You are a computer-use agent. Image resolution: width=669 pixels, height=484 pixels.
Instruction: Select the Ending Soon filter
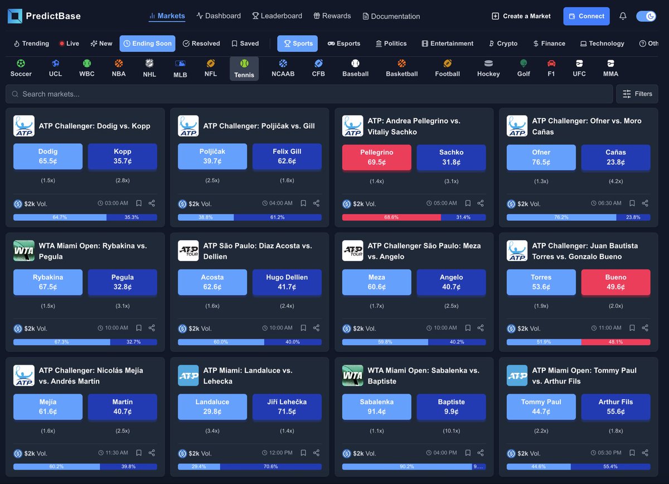(147, 43)
